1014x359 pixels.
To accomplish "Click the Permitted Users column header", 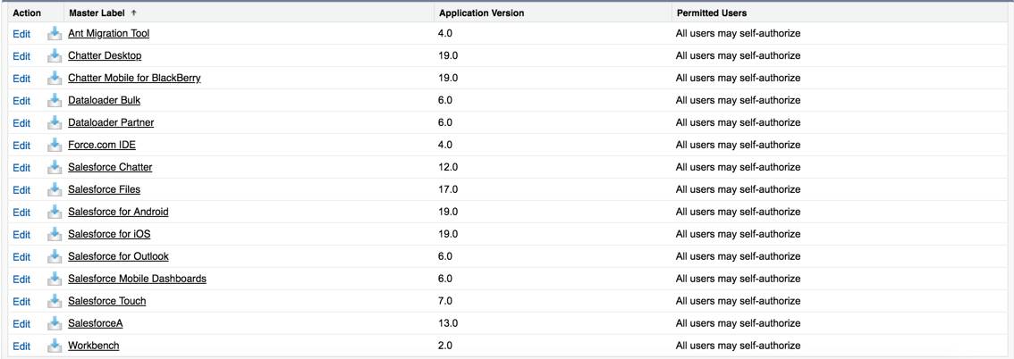I will tap(712, 13).
